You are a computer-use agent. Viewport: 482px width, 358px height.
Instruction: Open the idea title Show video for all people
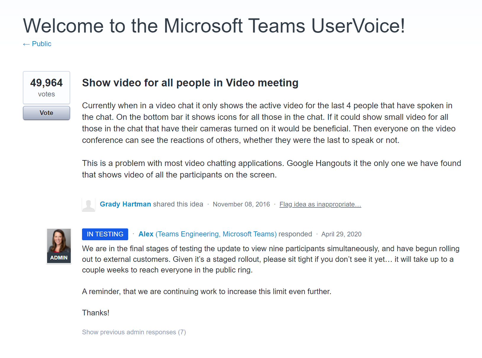[x=190, y=83]
